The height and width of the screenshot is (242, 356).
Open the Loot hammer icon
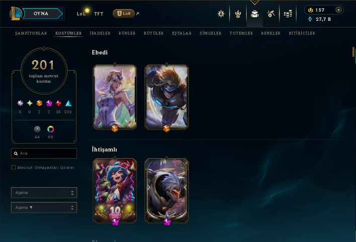click(x=271, y=14)
